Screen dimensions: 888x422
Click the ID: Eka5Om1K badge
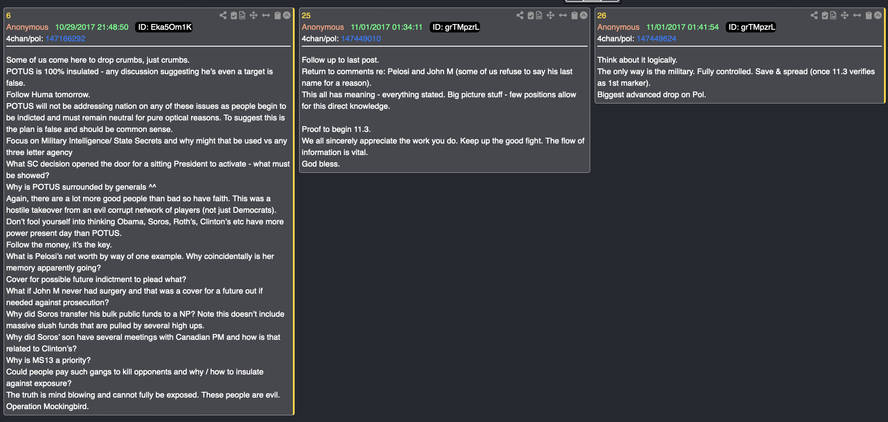click(164, 27)
